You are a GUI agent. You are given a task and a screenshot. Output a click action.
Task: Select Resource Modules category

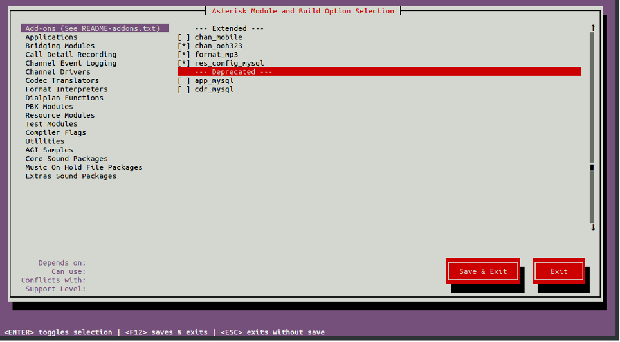60,115
